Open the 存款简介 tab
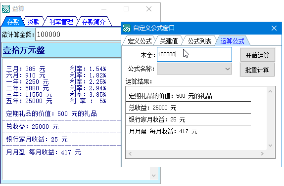284x186 pixels. tap(94, 22)
